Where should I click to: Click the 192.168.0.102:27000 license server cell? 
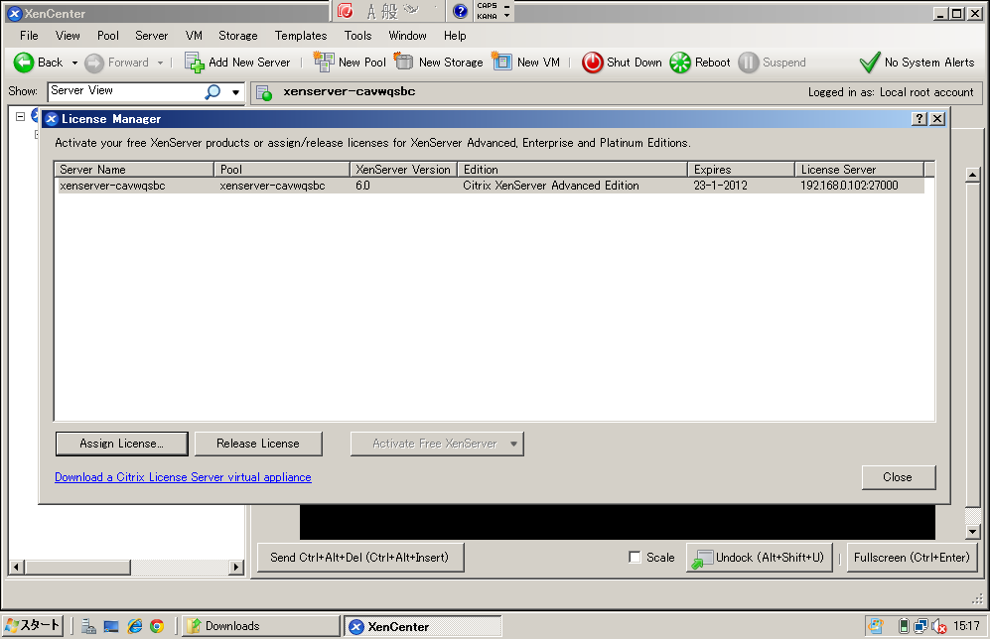(849, 186)
